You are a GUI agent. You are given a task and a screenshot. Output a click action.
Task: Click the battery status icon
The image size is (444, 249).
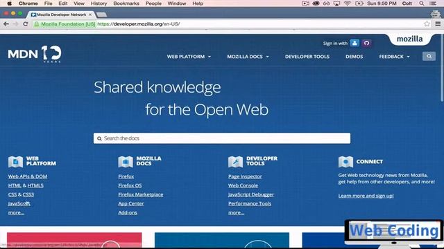pyautogui.click(x=359, y=3)
